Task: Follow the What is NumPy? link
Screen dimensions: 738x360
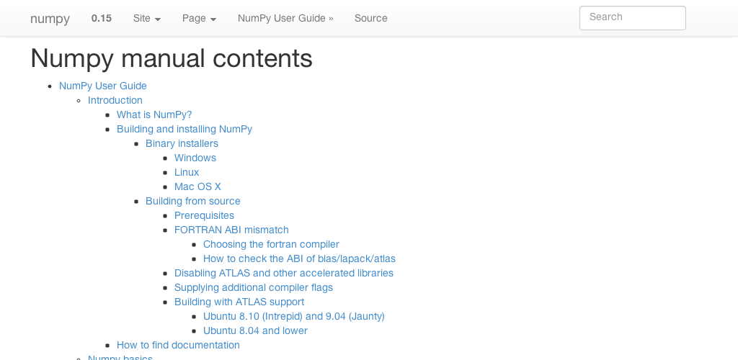Action: [154, 114]
